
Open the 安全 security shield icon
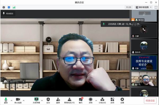pyautogui.click(x=48, y=101)
